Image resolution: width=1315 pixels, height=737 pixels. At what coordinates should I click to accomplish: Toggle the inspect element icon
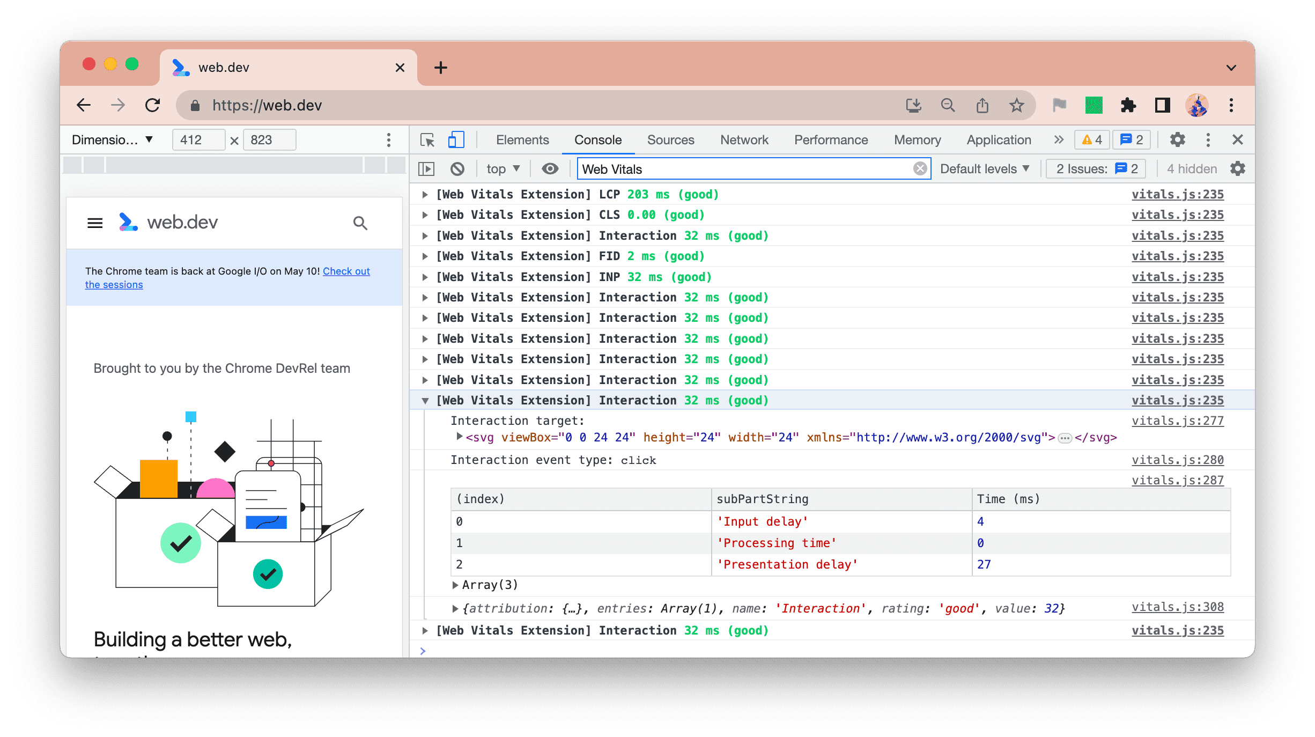point(427,139)
